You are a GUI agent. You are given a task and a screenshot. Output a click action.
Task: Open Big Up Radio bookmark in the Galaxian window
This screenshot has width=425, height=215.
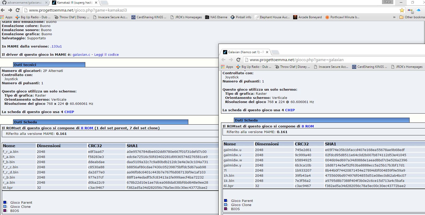coord(254,67)
